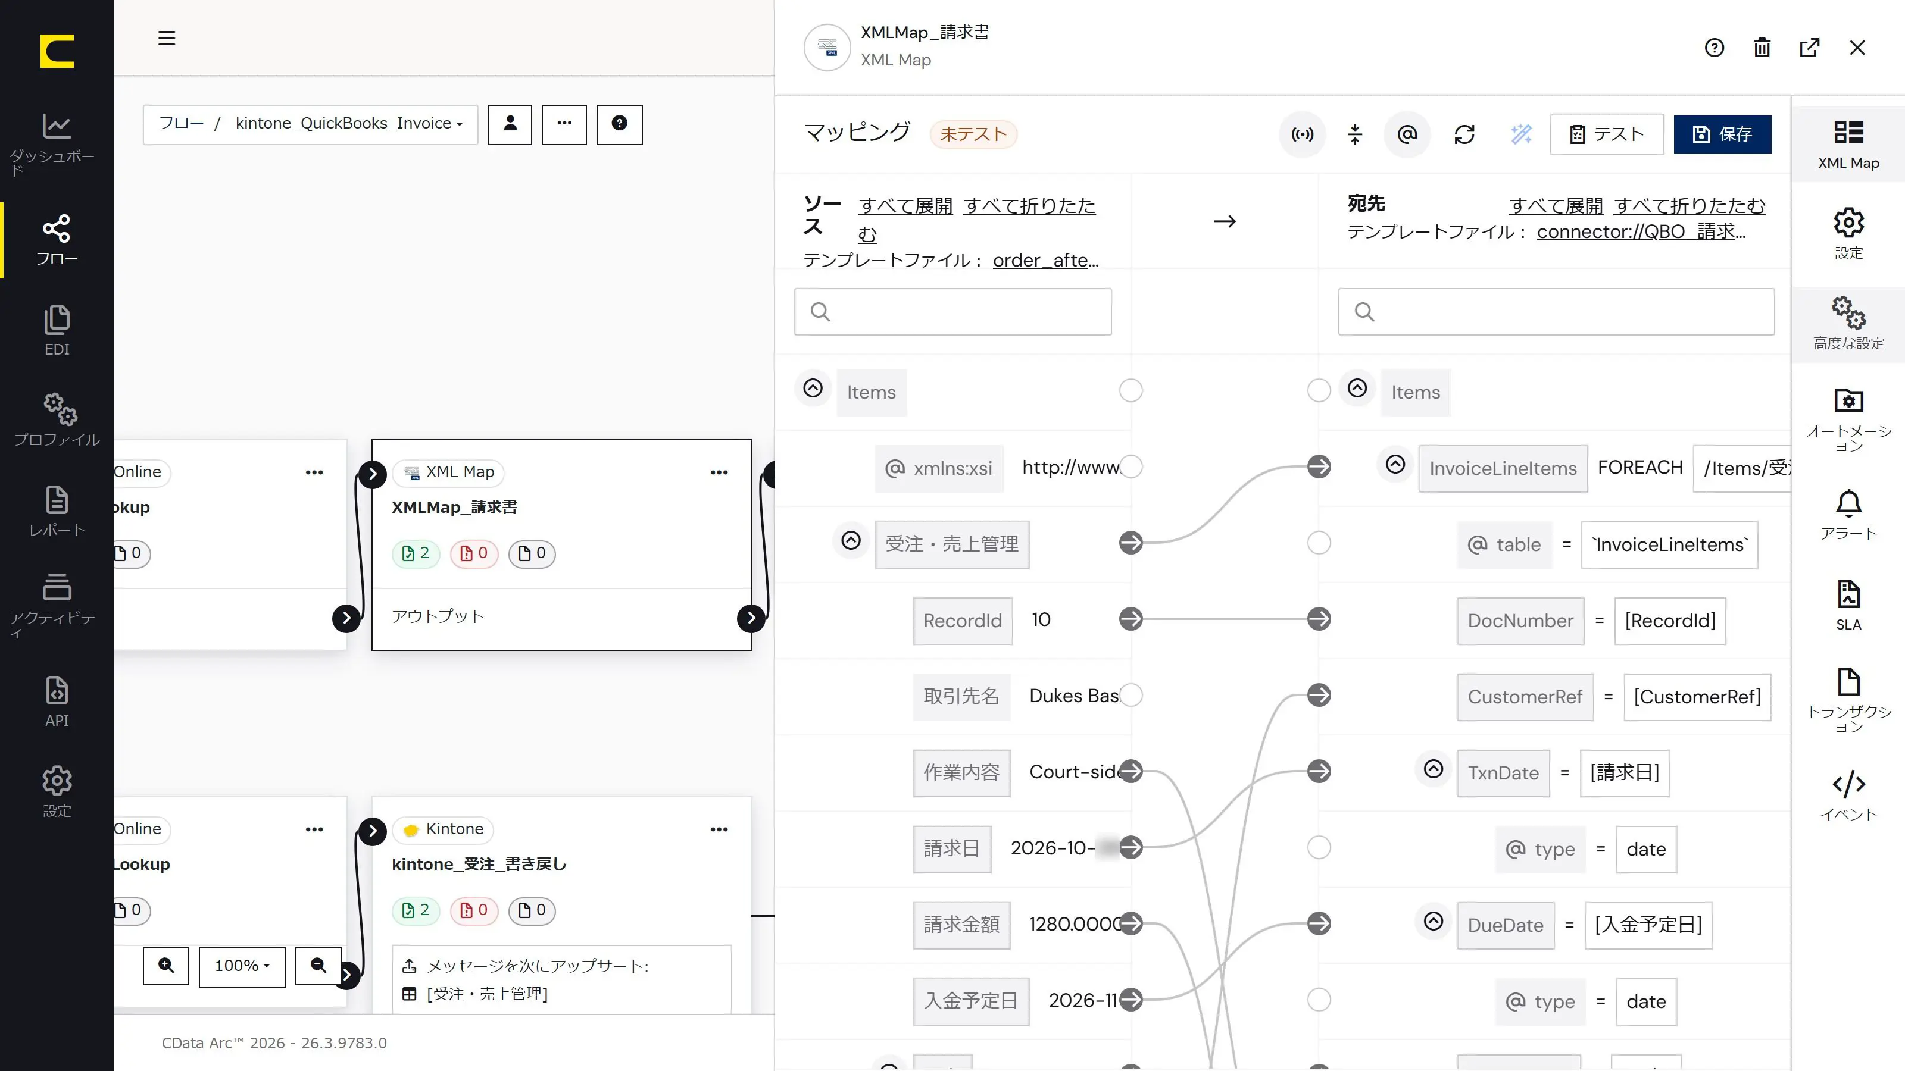Switch to the 高度な設定 tab

pos(1848,324)
